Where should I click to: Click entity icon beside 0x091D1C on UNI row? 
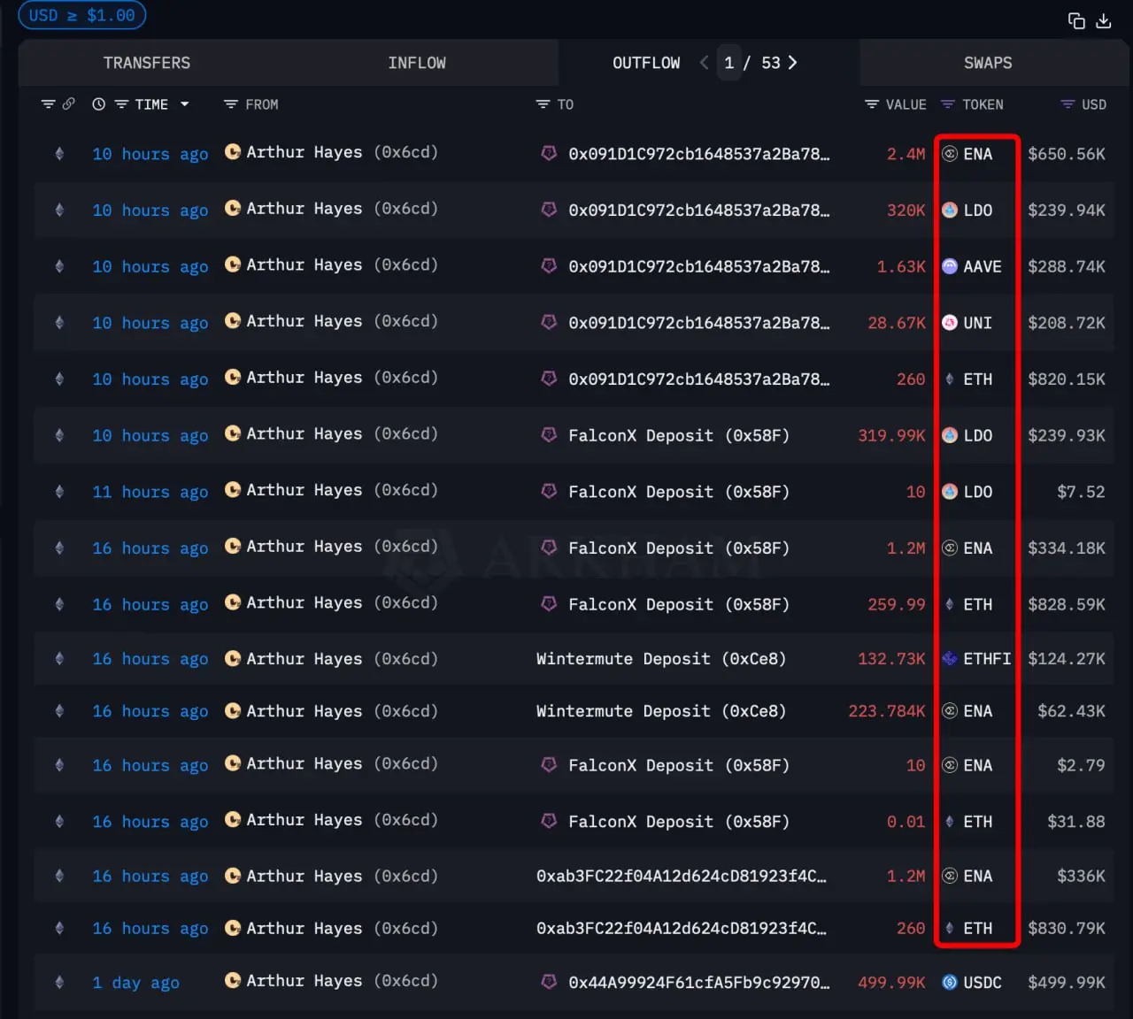[x=549, y=322]
